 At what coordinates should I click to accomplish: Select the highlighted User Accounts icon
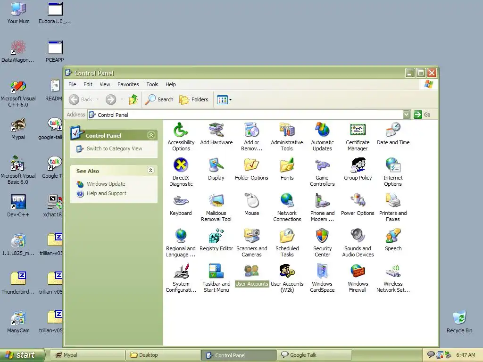click(252, 275)
